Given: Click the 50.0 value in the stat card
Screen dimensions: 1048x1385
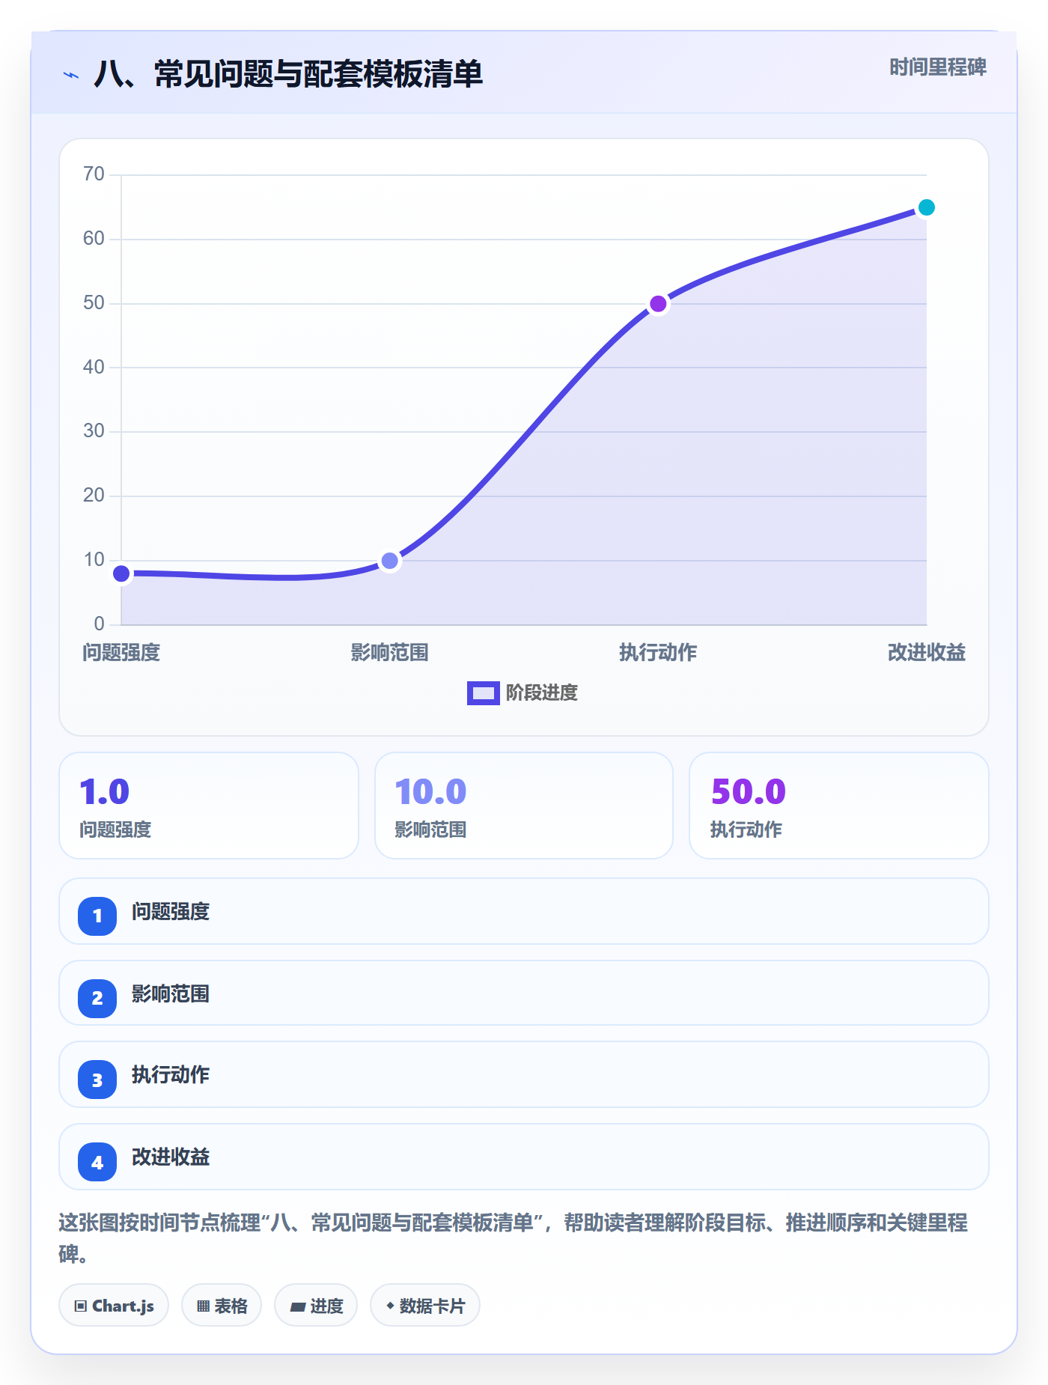Looking at the screenshot, I should click(x=748, y=792).
